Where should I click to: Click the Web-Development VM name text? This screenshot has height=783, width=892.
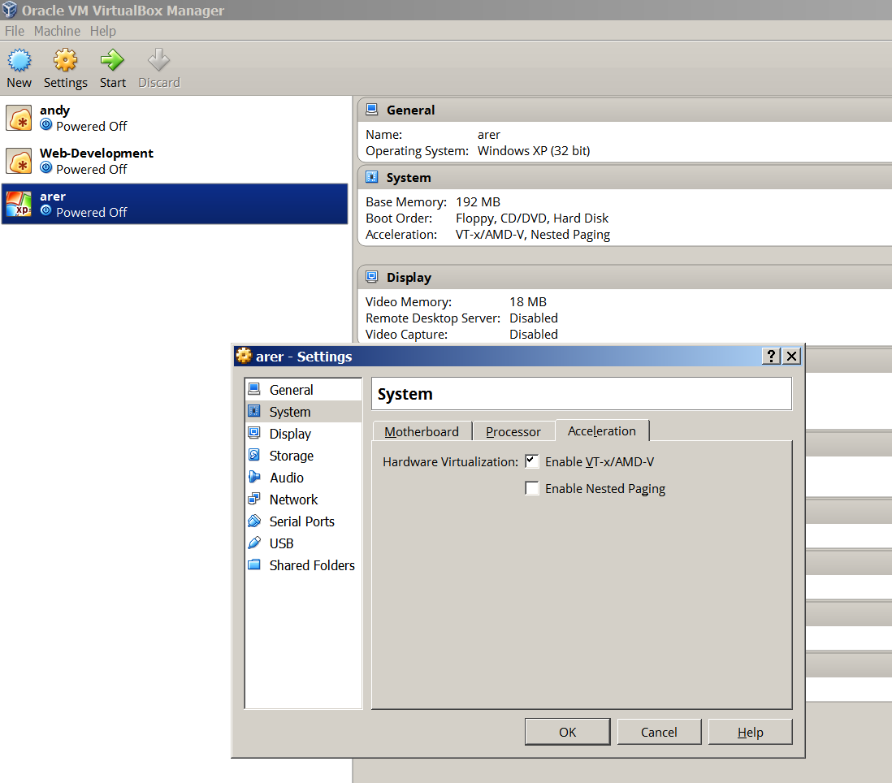[x=97, y=153]
